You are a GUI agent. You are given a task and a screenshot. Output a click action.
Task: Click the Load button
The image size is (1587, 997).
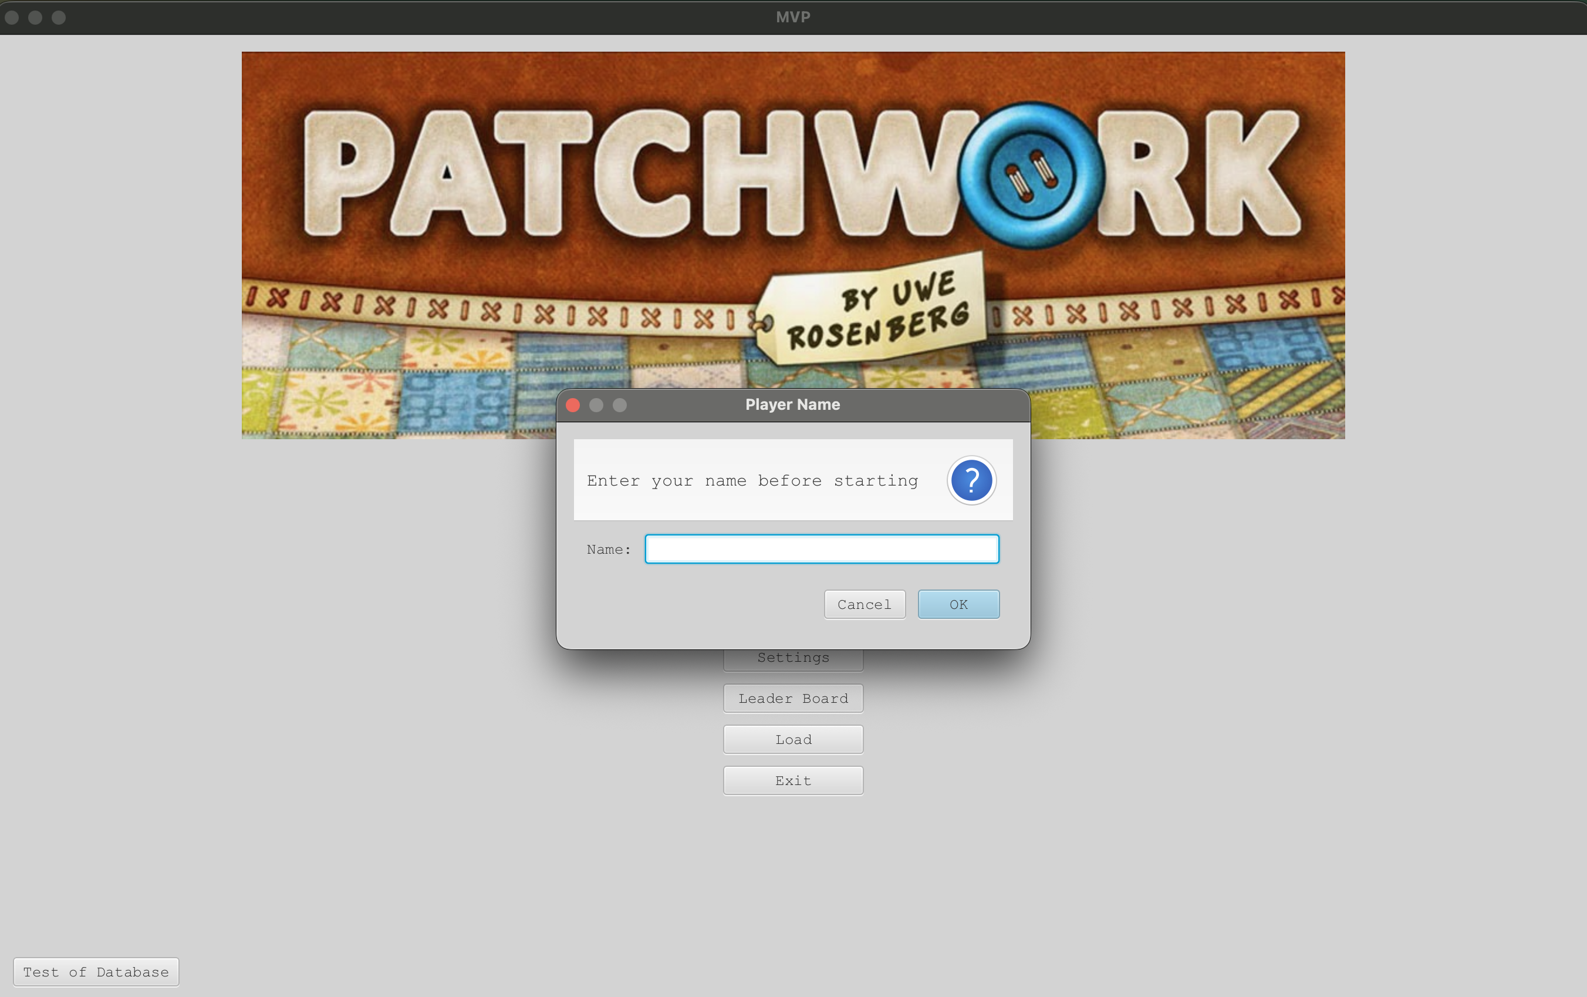793,739
